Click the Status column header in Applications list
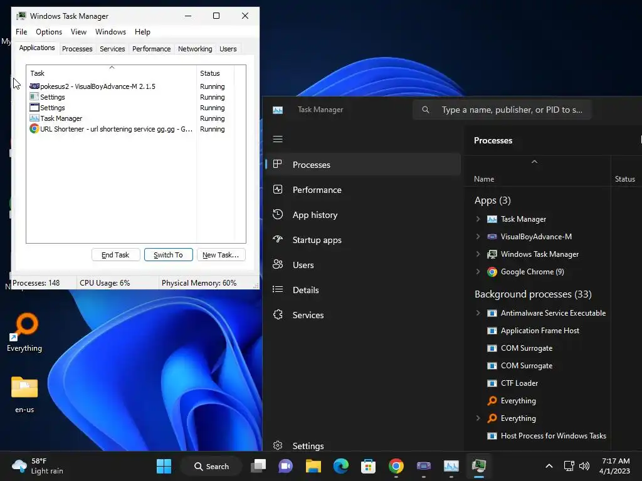 (x=216, y=73)
